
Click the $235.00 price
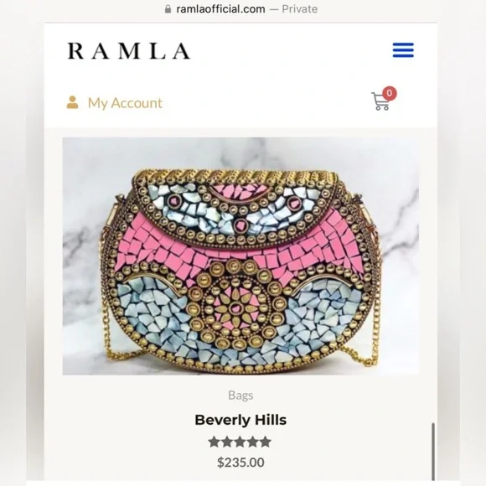click(240, 463)
